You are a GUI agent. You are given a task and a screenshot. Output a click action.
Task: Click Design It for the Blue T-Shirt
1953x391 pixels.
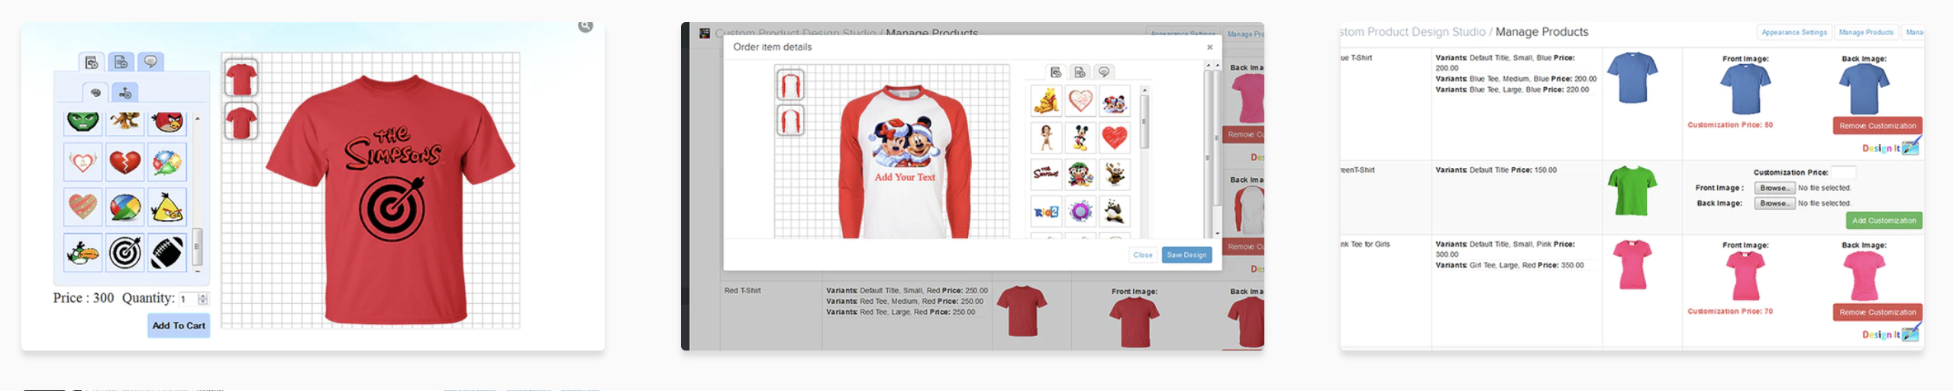coord(1890,147)
